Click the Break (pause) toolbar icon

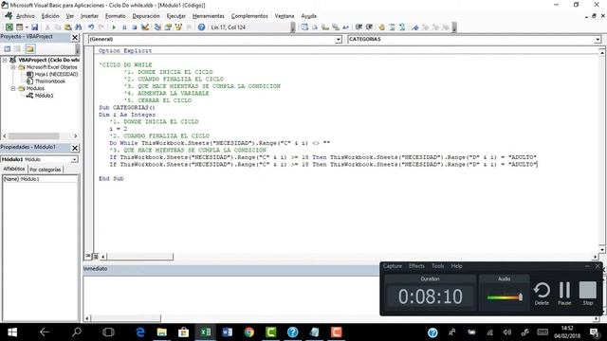click(124, 27)
